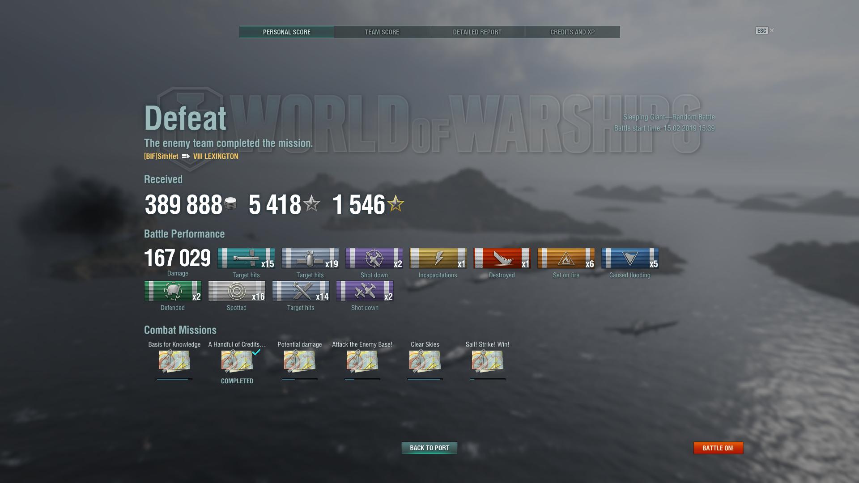Click the Spotted ribbon x16

(x=237, y=291)
